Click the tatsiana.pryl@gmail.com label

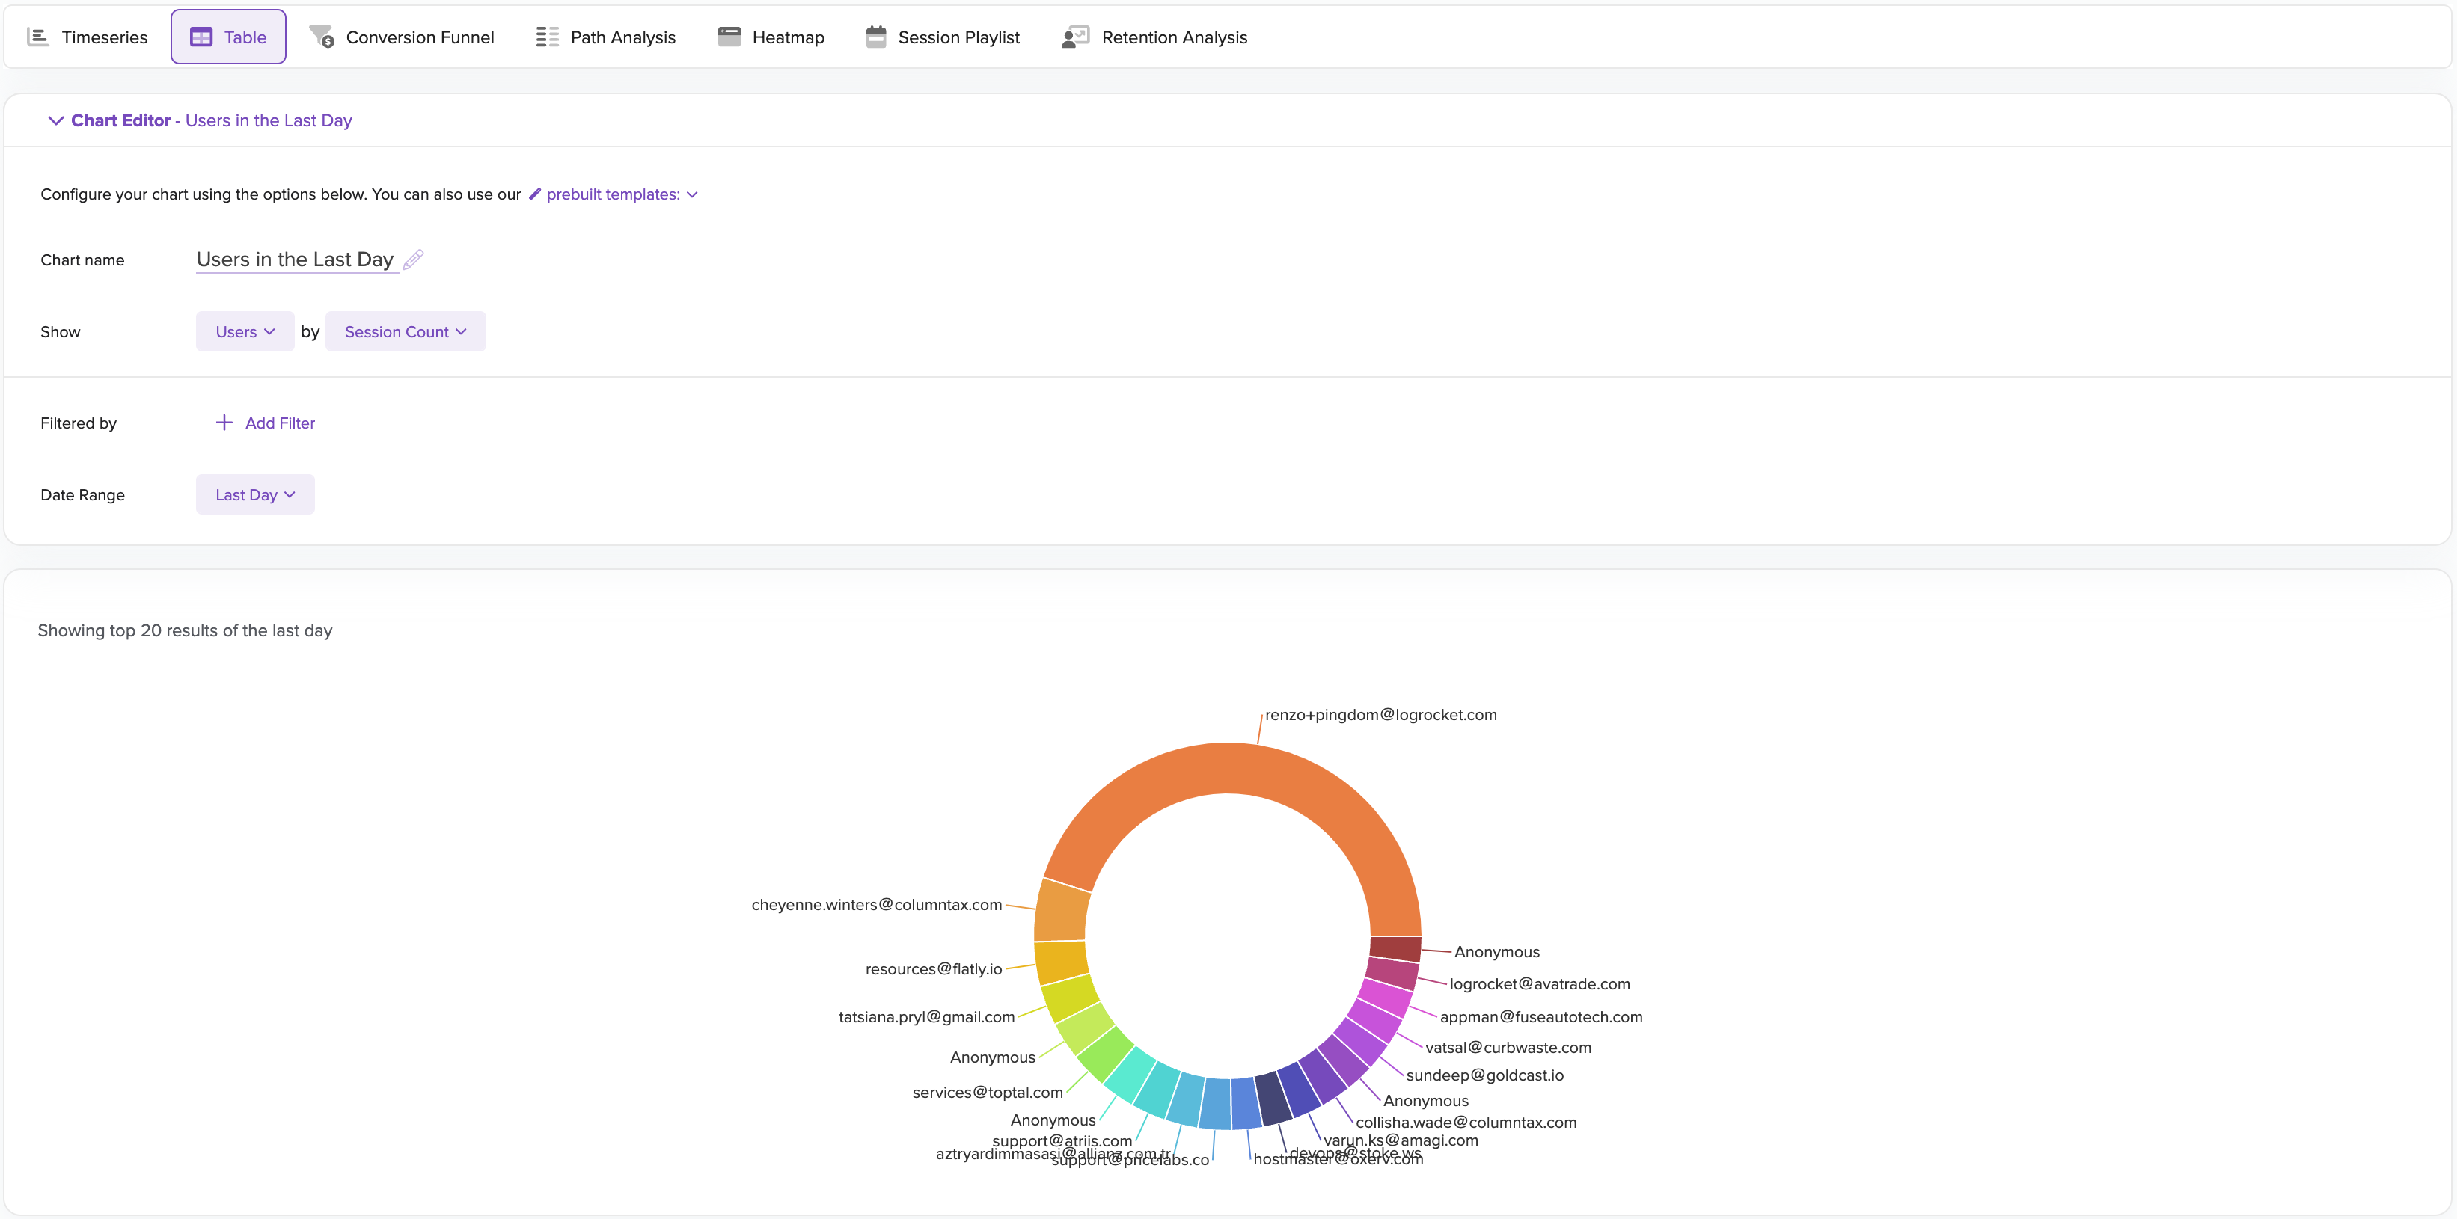coord(926,1017)
